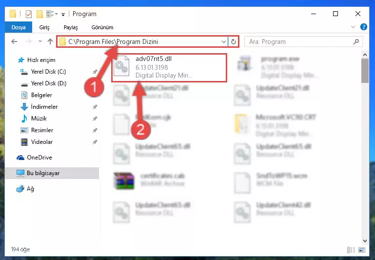375x260 pixels.
Task: Select the adv07nt5.dll file
Action: pyautogui.click(x=169, y=68)
